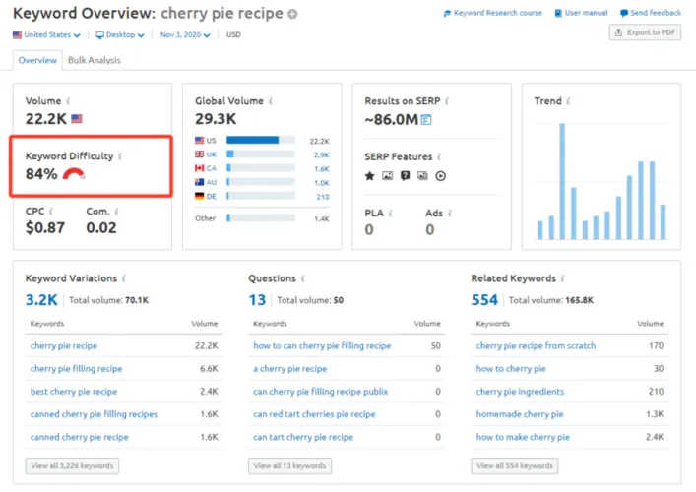
Task: Click the PLA info icon
Action: point(390,214)
